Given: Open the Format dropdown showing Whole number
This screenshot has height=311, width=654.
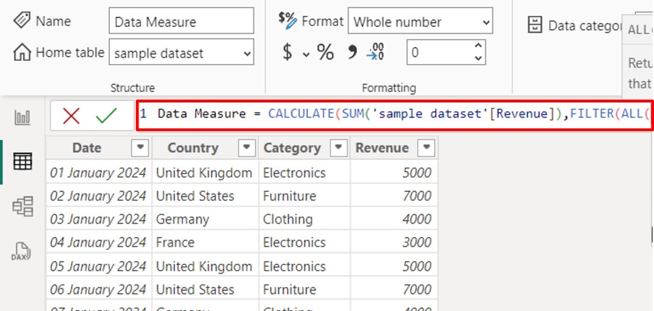Looking at the screenshot, I should [x=420, y=22].
